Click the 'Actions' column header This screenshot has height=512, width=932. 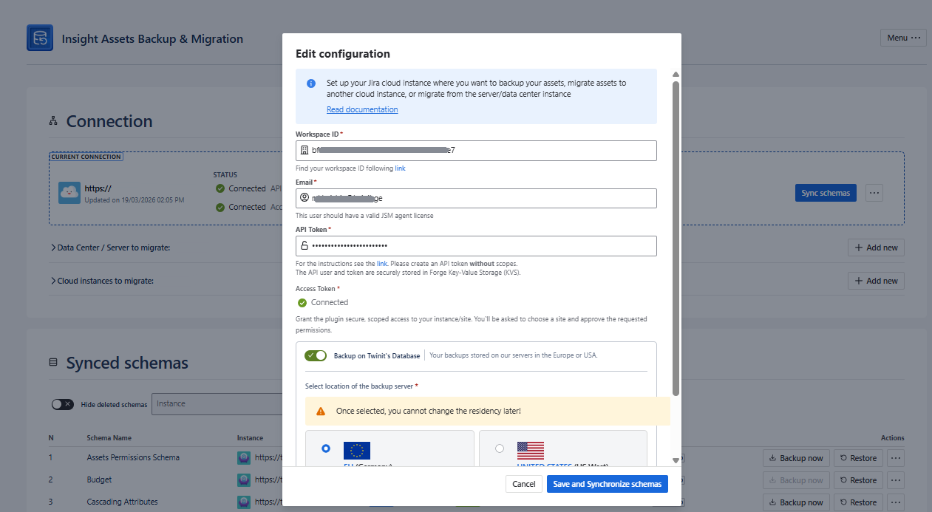click(892, 438)
